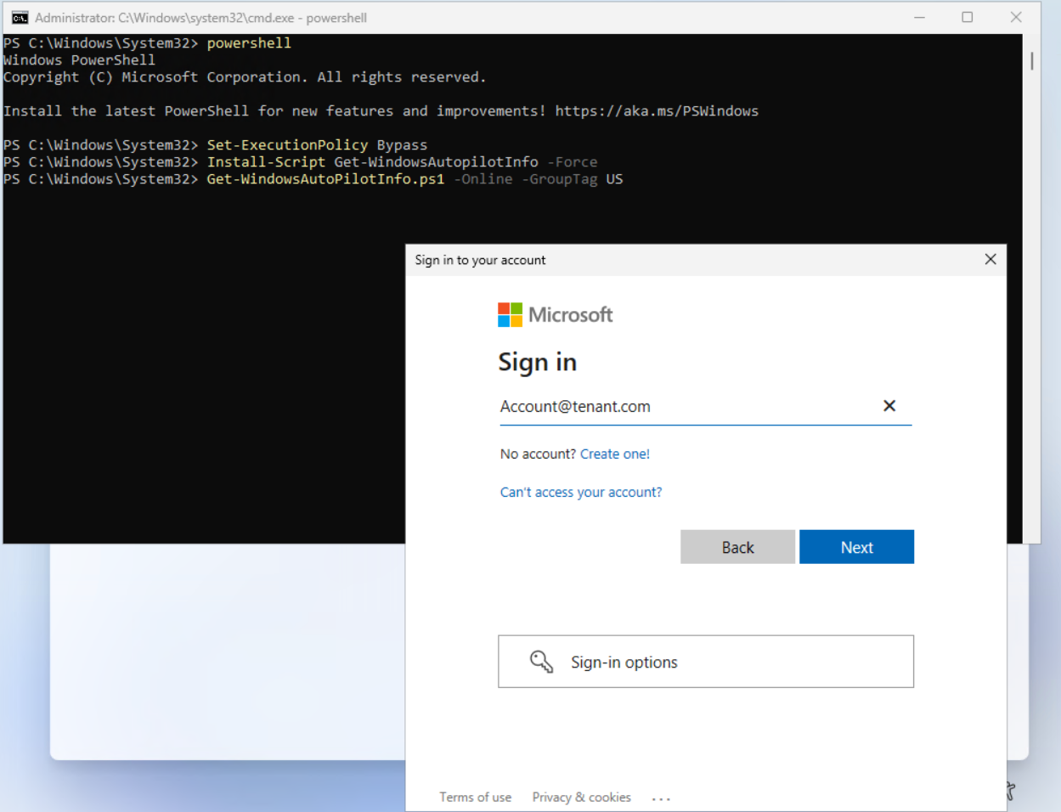Clear the email field with the X icon
The height and width of the screenshot is (812, 1061).
889,406
